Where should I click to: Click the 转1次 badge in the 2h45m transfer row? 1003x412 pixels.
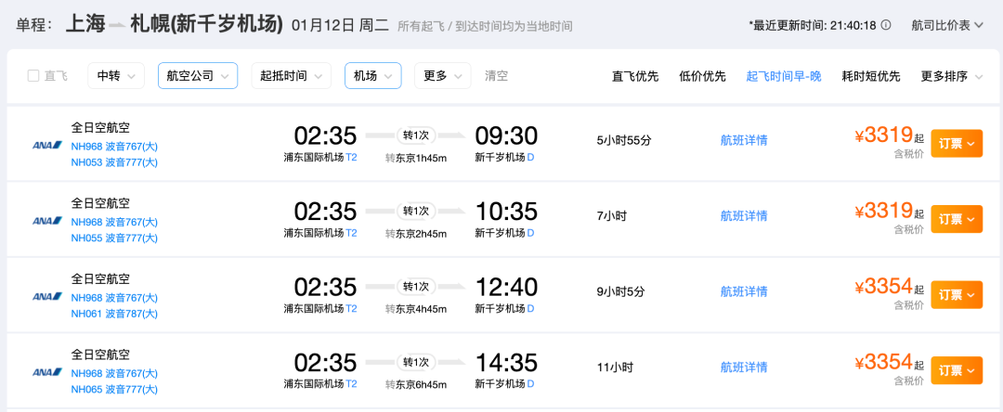click(416, 211)
